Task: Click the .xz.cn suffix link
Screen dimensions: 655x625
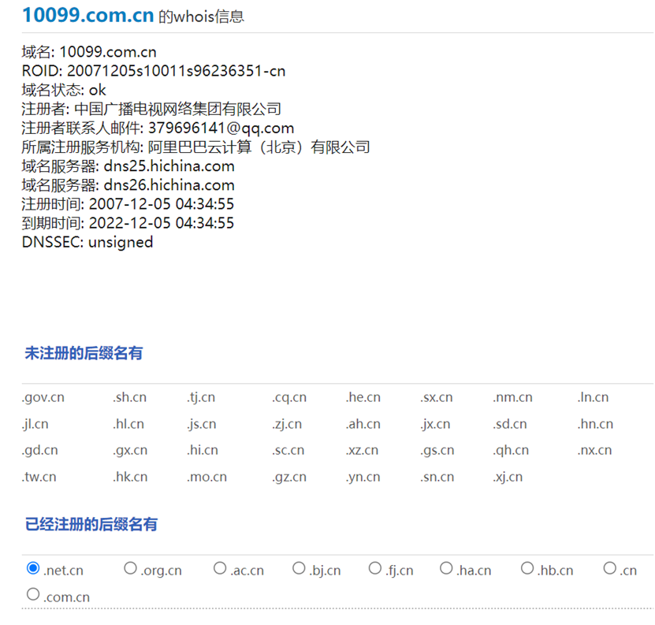Action: pyautogui.click(x=362, y=450)
